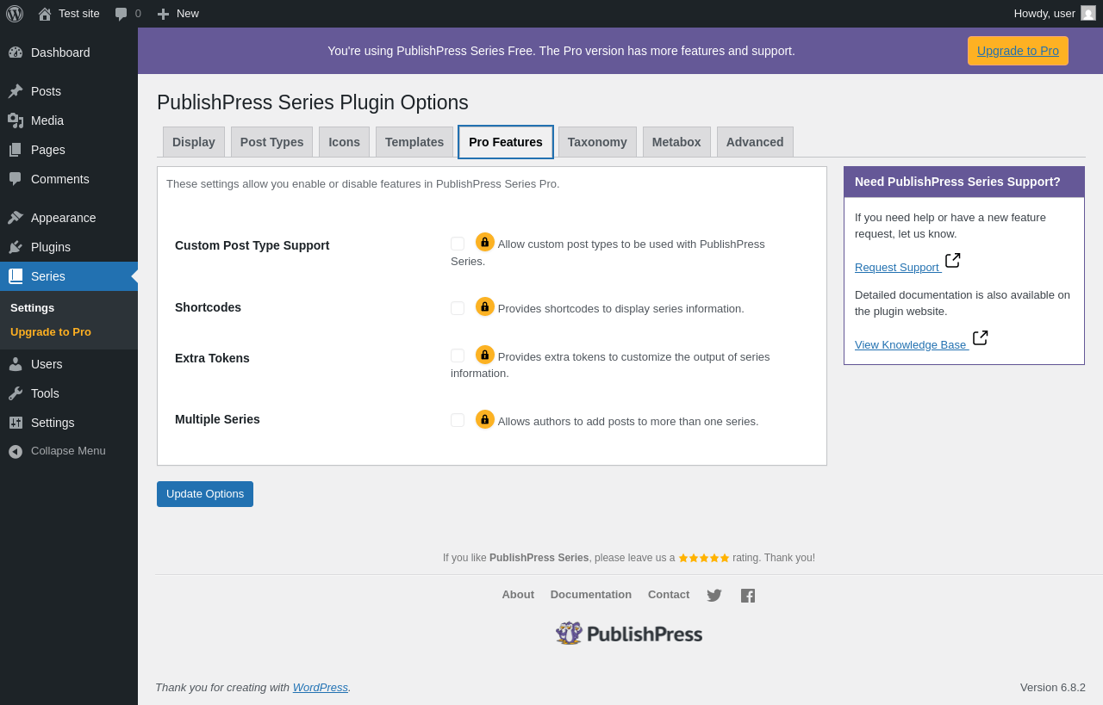Switch to the Icons tab
The width and height of the screenshot is (1103, 705).
345,142
